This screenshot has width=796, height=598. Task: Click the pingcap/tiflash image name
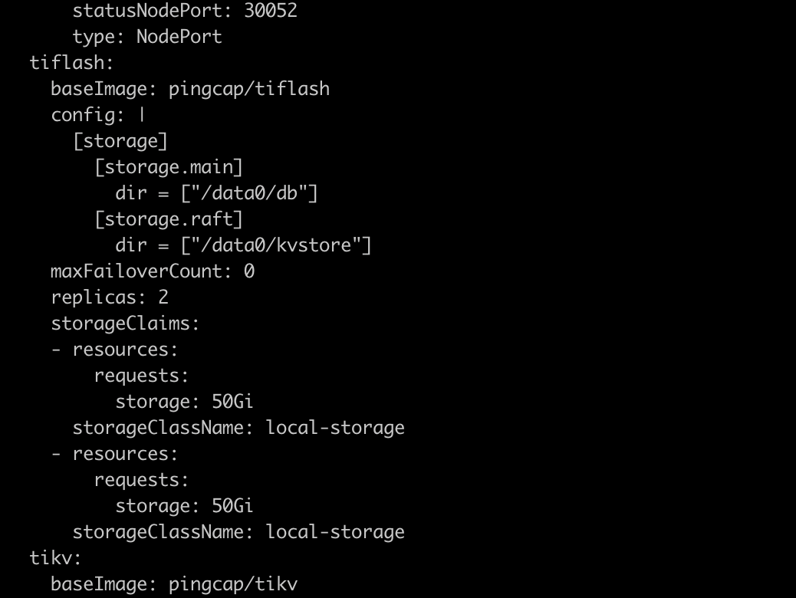249,89
